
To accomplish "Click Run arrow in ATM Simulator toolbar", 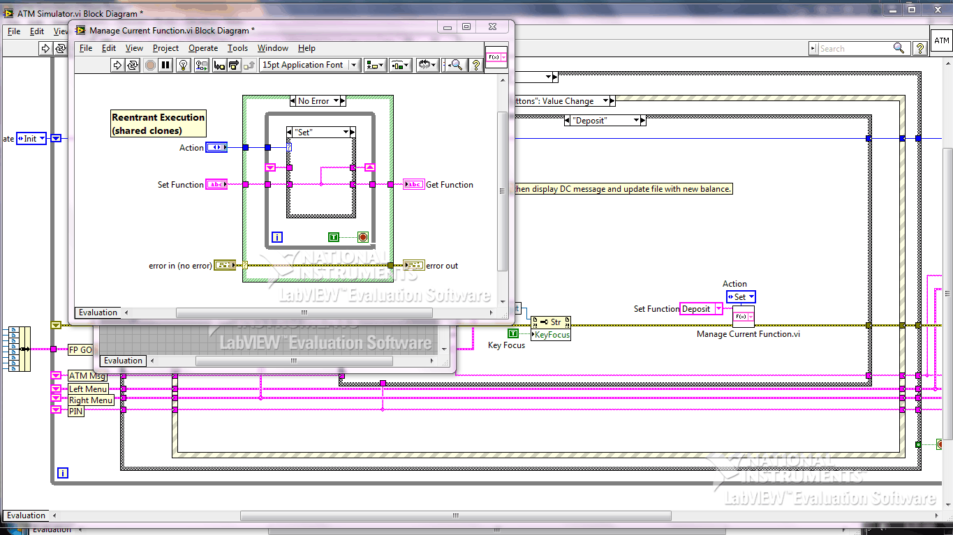I will point(45,48).
